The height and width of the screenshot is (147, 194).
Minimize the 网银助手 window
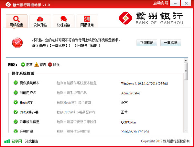tap(175, 3)
